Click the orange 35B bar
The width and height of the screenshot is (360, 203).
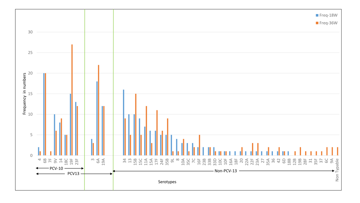pyautogui.click(x=168, y=137)
